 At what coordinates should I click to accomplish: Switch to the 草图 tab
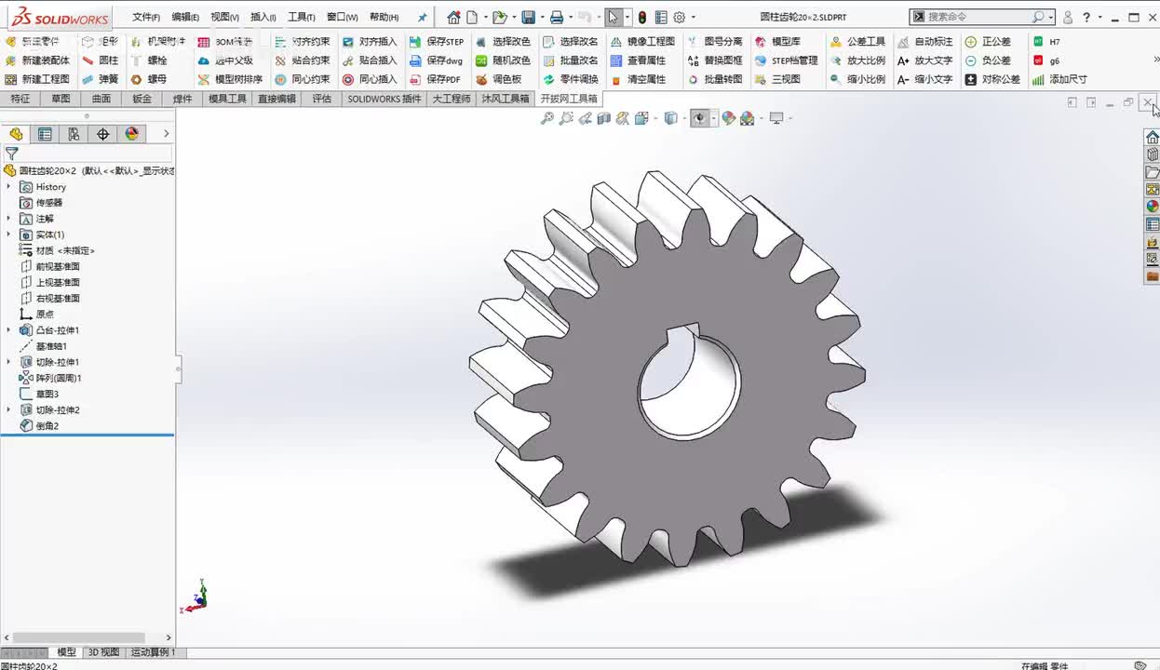tap(61, 99)
